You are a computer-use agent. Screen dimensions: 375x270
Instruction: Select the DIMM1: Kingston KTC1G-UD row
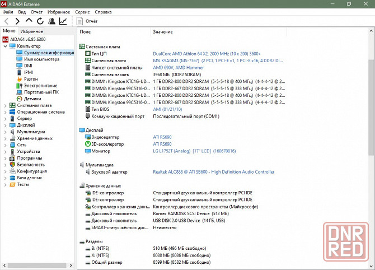[185, 82]
